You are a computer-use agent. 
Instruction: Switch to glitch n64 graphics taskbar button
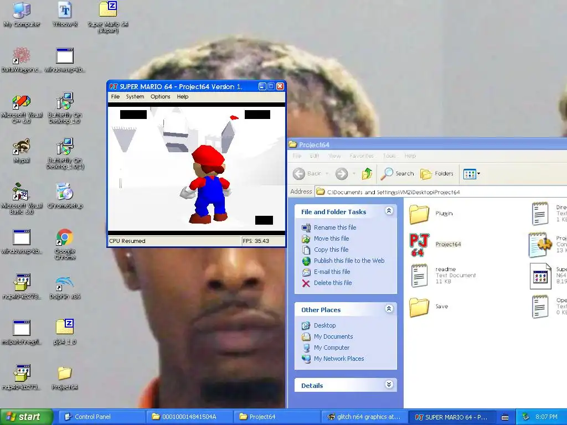[x=364, y=417]
